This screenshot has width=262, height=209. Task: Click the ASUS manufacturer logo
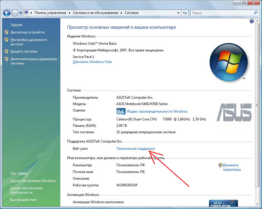(x=234, y=112)
